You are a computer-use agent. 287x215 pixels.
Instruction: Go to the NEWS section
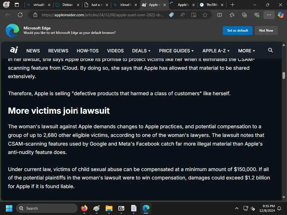(33, 51)
